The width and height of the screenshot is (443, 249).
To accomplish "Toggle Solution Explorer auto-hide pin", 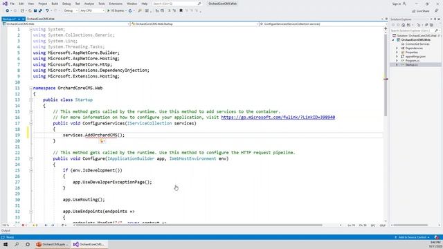I will [435, 19].
